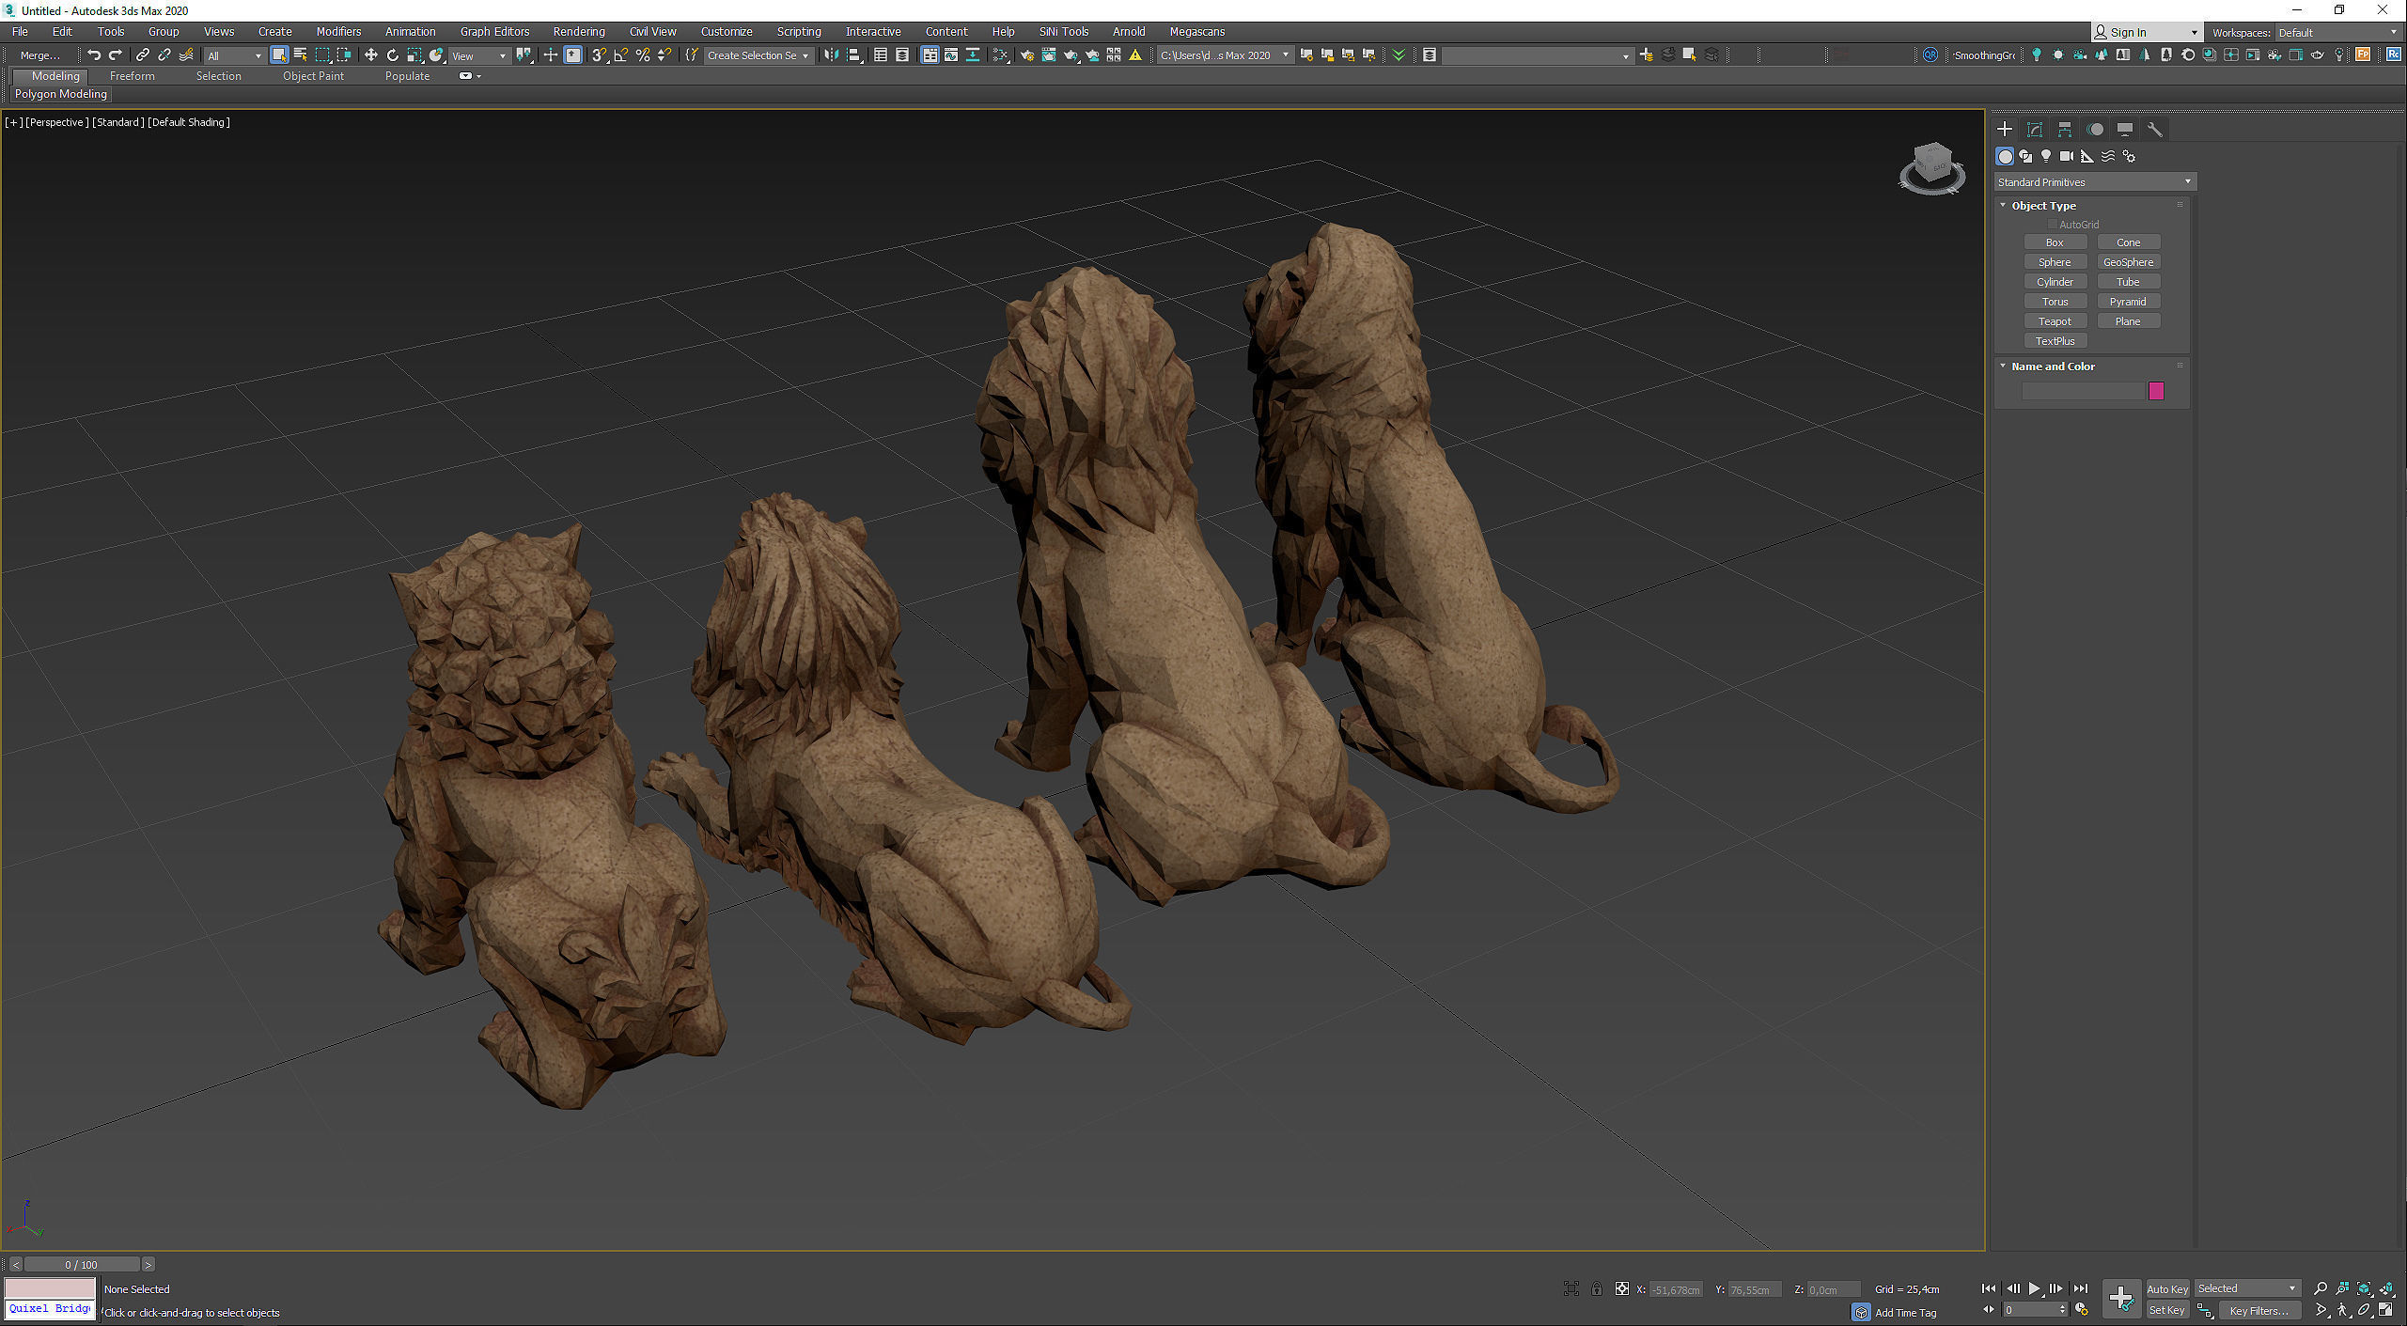Activate the Select Object tool
The width and height of the screenshot is (2407, 1326).
coord(279,55)
